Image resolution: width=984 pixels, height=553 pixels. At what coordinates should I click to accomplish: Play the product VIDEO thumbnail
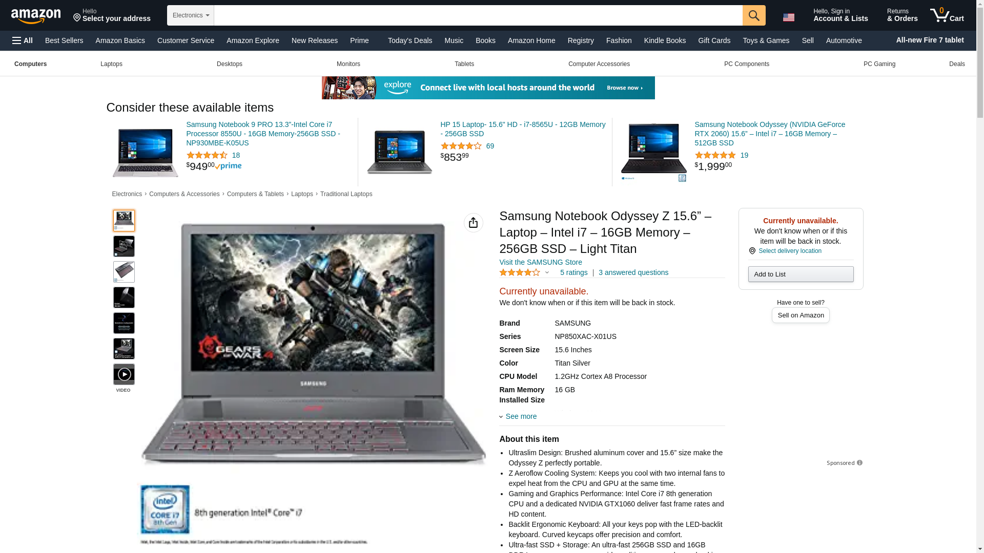(124, 374)
